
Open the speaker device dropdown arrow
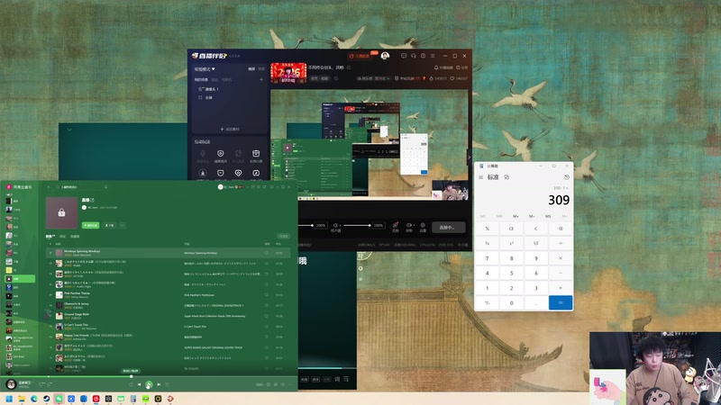(x=341, y=226)
